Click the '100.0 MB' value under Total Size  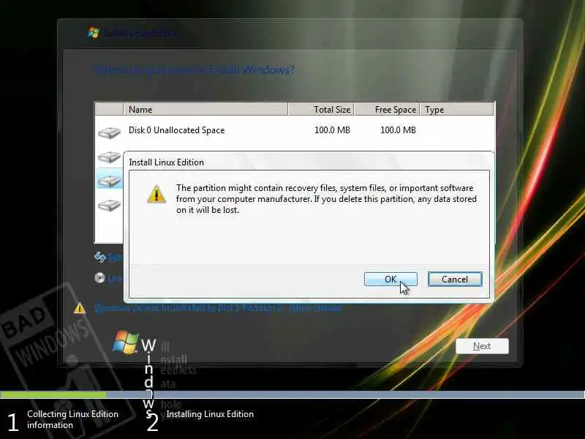click(332, 130)
